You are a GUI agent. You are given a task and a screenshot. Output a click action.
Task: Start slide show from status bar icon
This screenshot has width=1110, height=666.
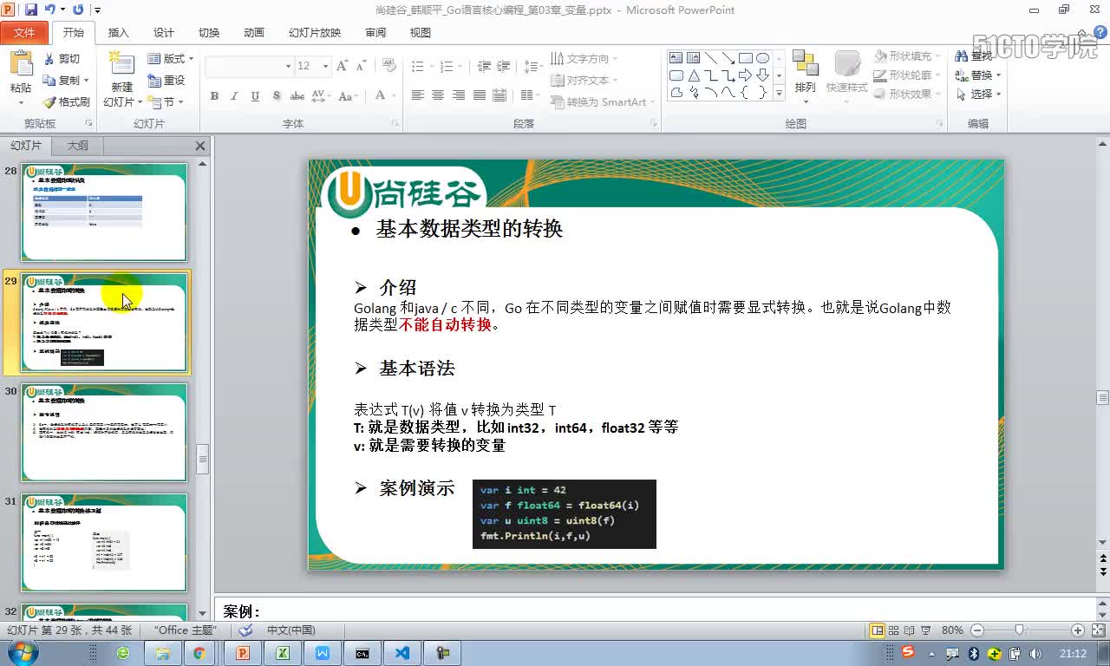click(x=924, y=630)
